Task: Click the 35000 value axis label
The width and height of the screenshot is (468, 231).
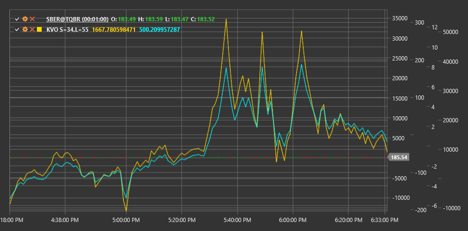Action: pos(399,18)
